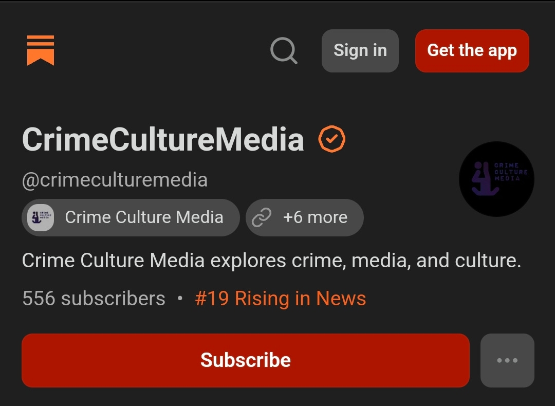Click the small publication logo inside the chip
The height and width of the screenshot is (406, 555).
[x=41, y=218]
